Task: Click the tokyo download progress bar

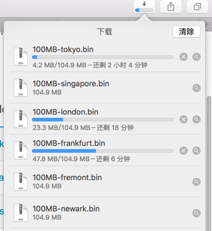Action: click(102, 57)
